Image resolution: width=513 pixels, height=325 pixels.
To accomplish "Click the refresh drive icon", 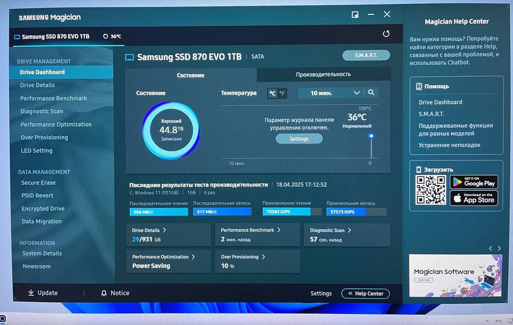I will [386, 34].
